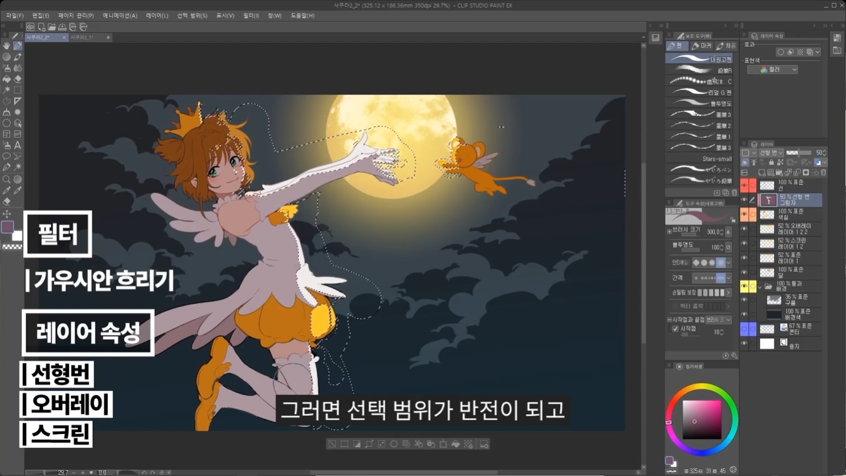The width and height of the screenshot is (846, 476).
Task: Select the active Pen tool icon
Action: click(18, 46)
